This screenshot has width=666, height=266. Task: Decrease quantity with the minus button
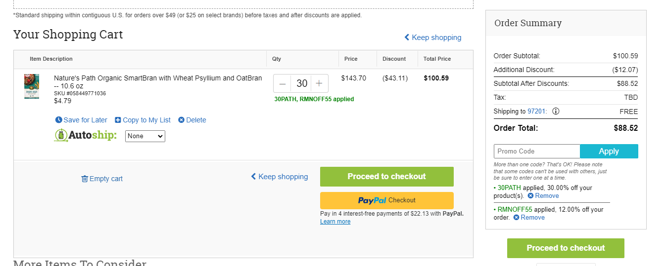click(283, 83)
